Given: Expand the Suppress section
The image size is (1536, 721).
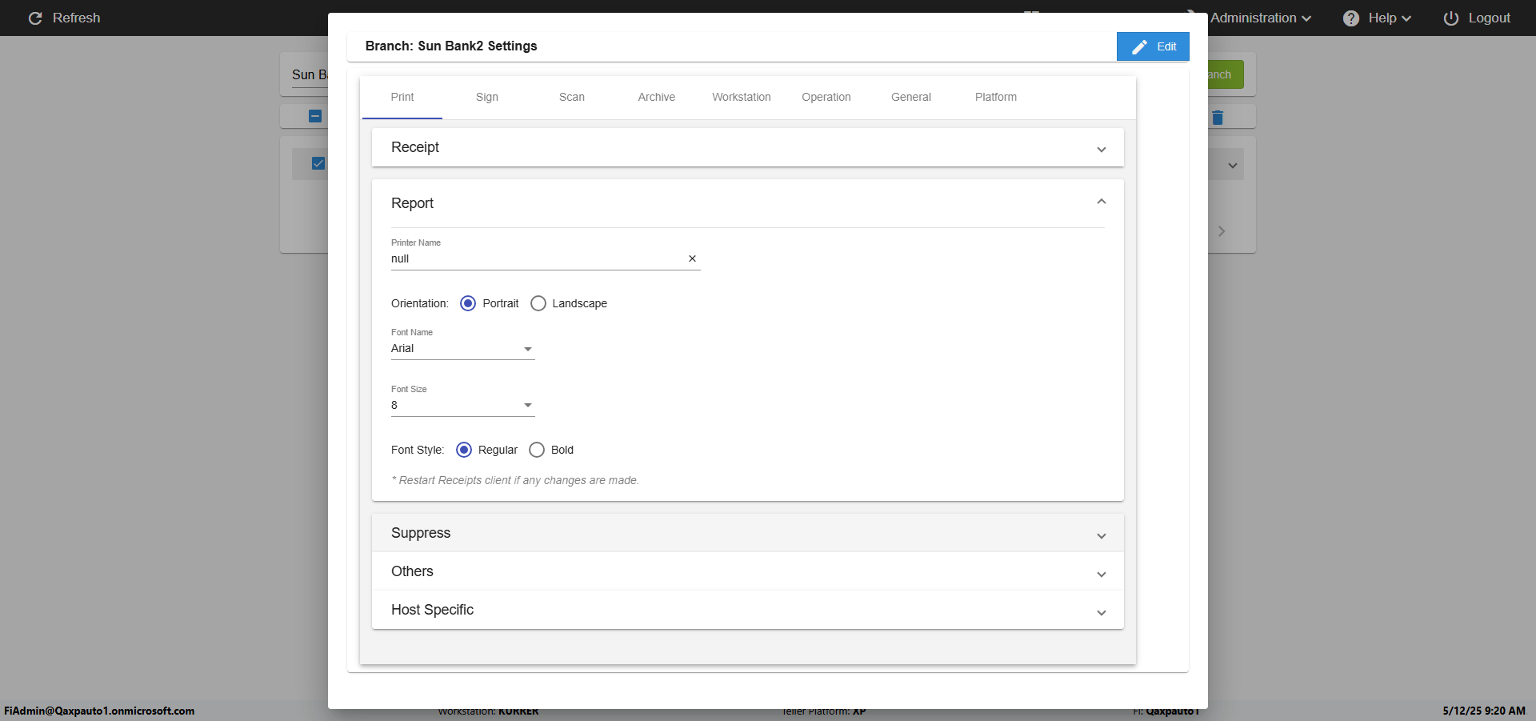Looking at the screenshot, I should tap(1102, 534).
